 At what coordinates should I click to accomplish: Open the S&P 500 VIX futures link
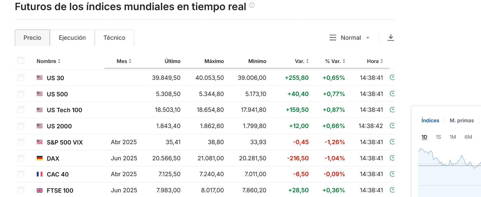[x=65, y=142]
